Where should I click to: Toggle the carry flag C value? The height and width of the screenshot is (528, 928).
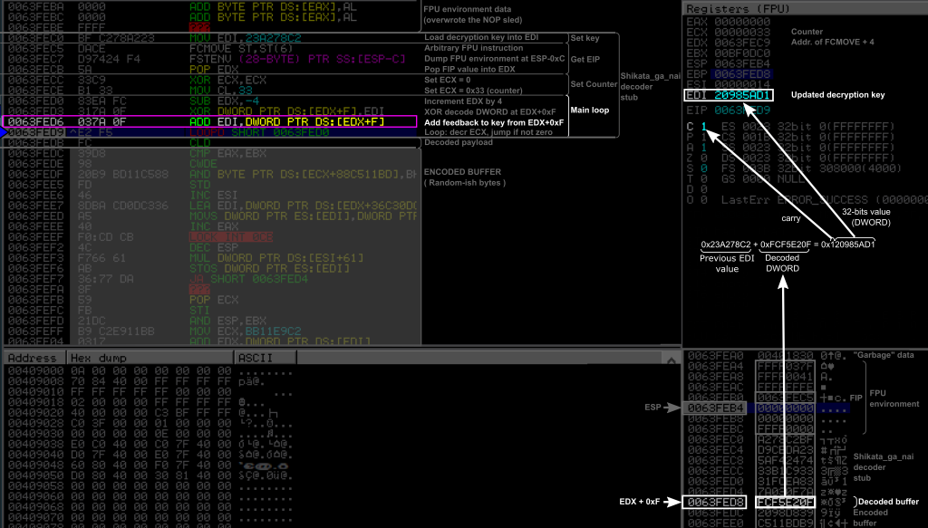tap(703, 125)
